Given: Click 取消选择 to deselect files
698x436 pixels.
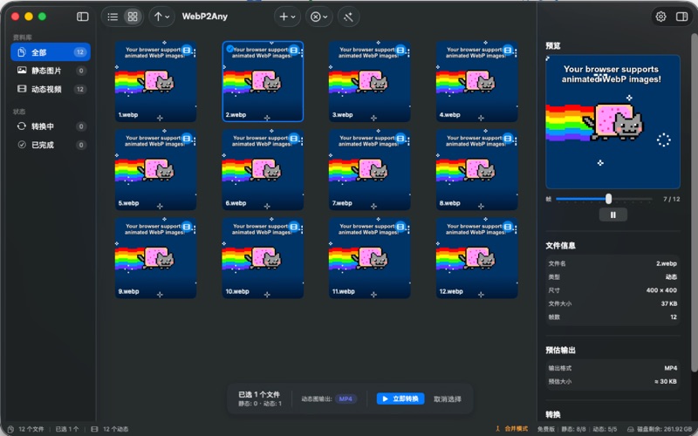Looking at the screenshot, I should 448,399.
